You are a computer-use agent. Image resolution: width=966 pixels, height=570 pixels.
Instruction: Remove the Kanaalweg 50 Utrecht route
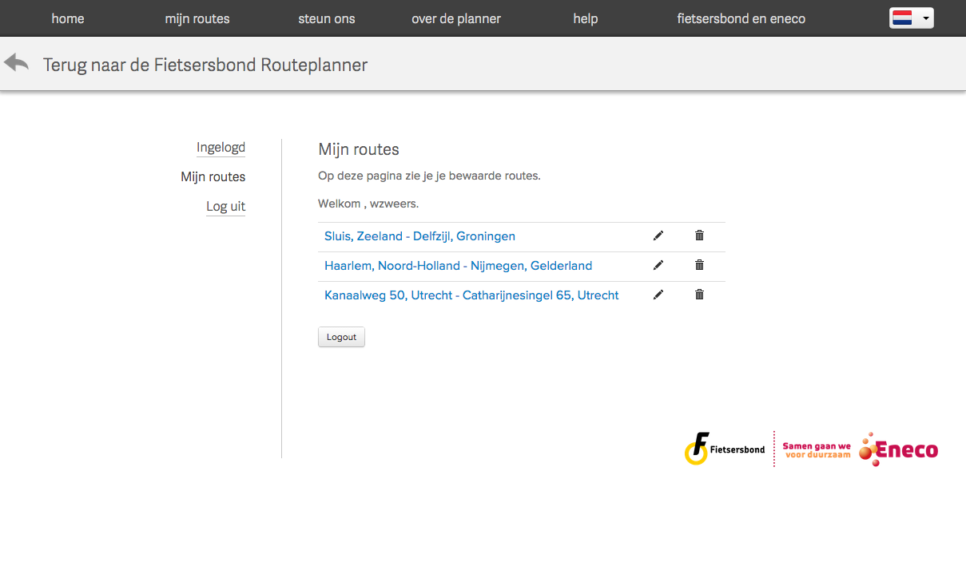pyautogui.click(x=699, y=295)
